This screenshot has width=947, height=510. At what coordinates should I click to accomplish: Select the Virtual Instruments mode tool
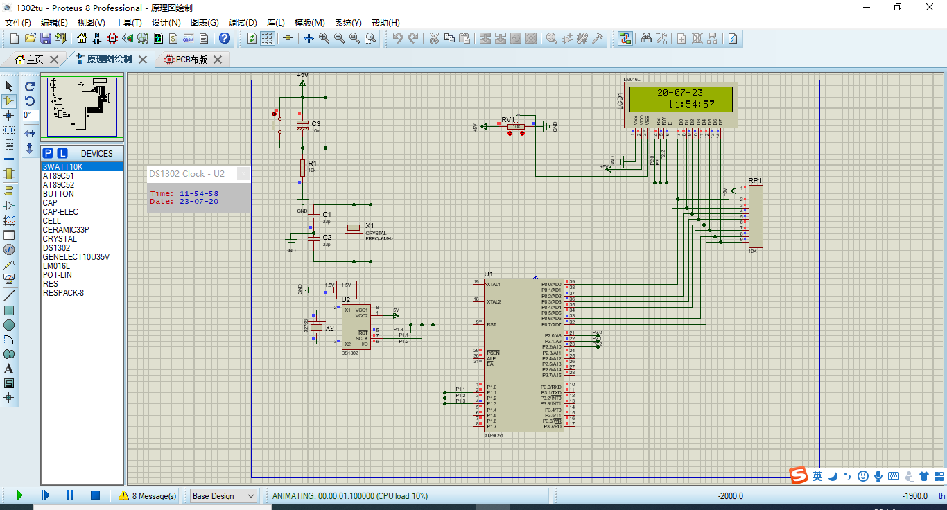click(9, 279)
